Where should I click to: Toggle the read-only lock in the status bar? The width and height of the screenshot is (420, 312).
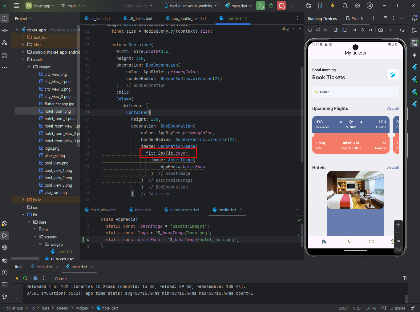[x=413, y=308]
